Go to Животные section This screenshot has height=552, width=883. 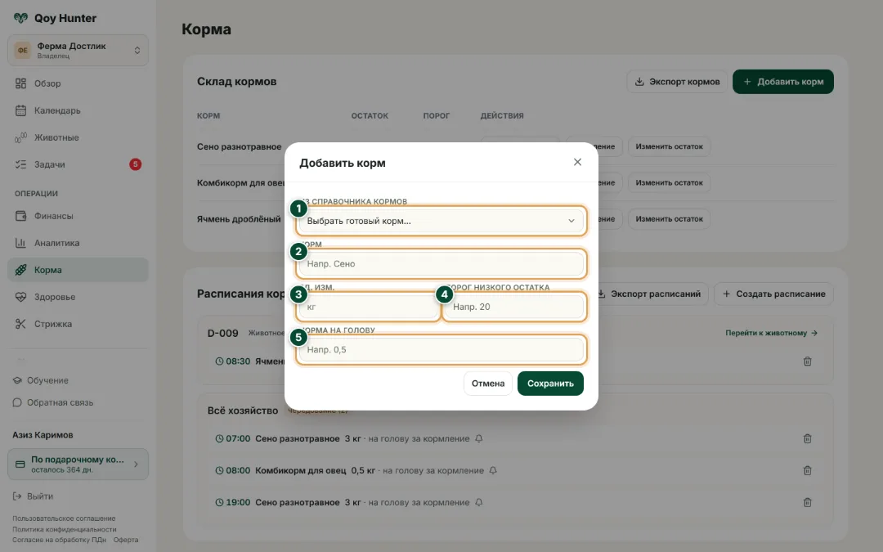tap(78, 137)
